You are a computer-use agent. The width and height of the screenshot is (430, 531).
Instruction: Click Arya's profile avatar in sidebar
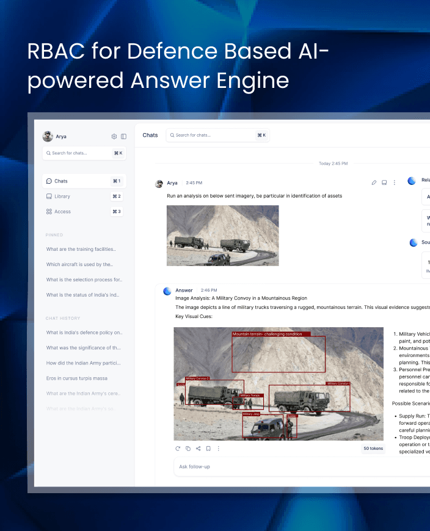click(x=48, y=136)
